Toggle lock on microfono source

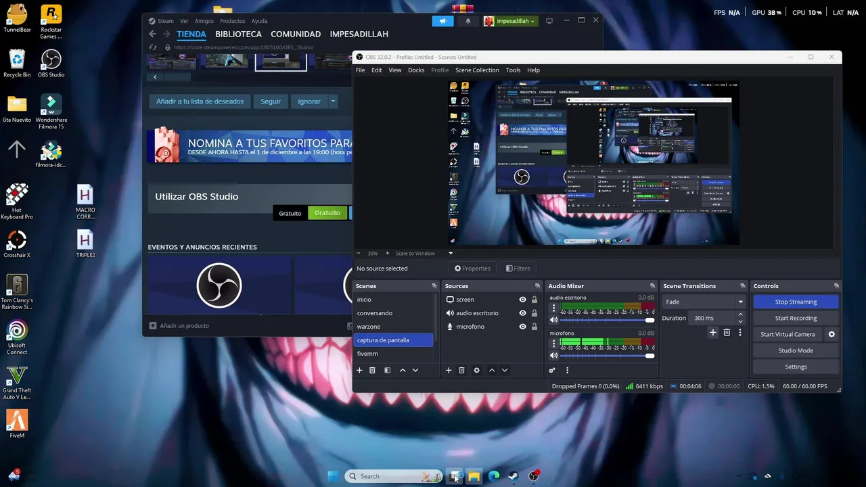point(534,327)
